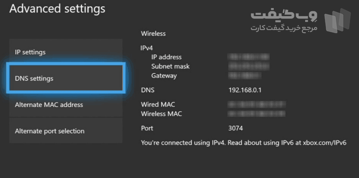359x178 pixels.
Task: Click the xbox.com/IPv6 link text
Action: pos(324,143)
